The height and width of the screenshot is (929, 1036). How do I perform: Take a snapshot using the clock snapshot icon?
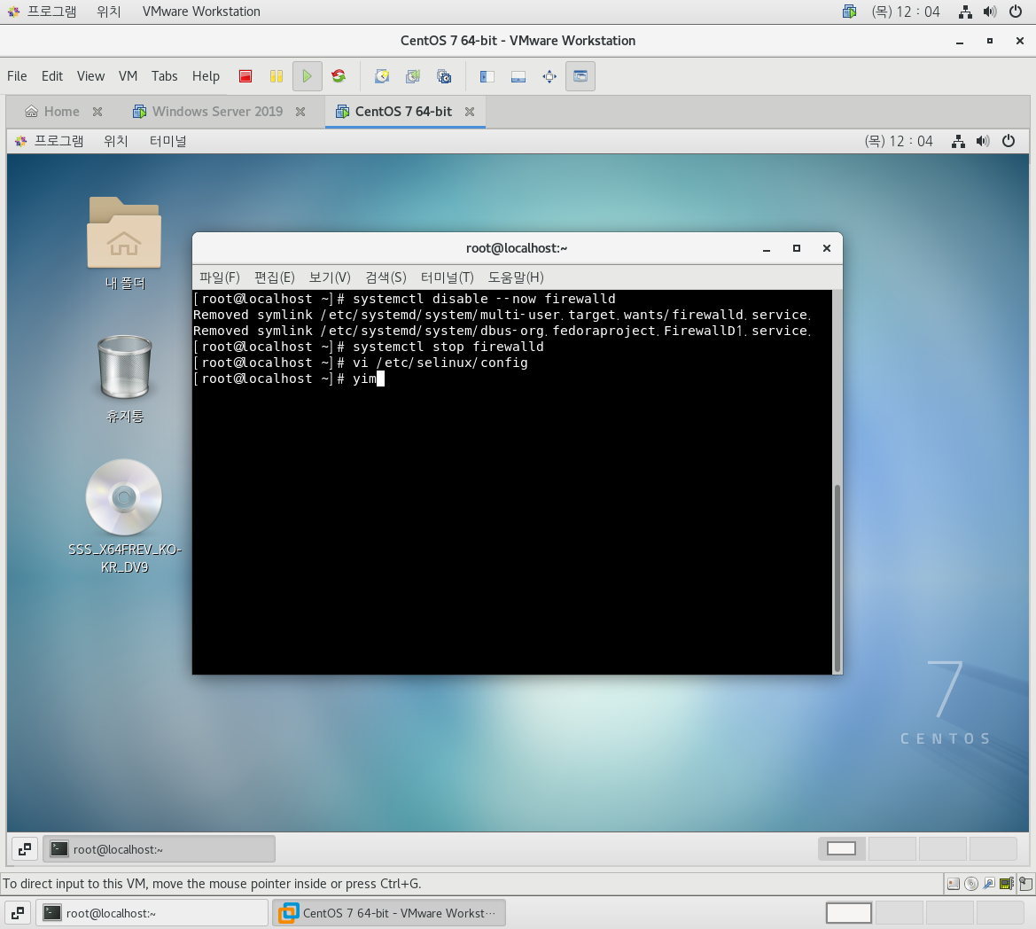click(x=382, y=76)
